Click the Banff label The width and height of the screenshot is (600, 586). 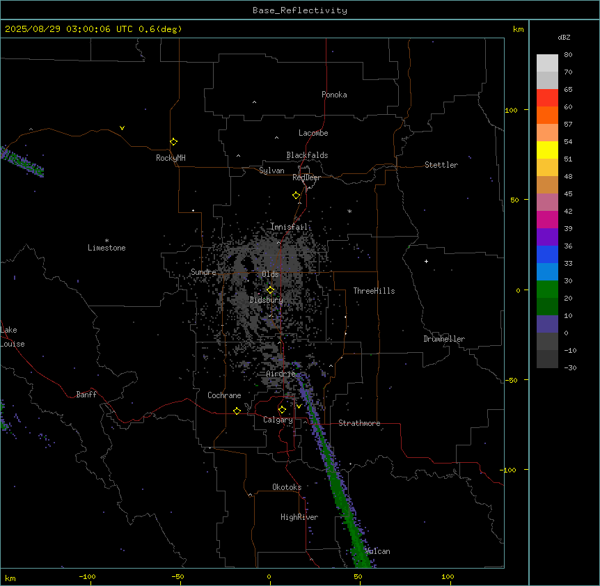click(86, 395)
